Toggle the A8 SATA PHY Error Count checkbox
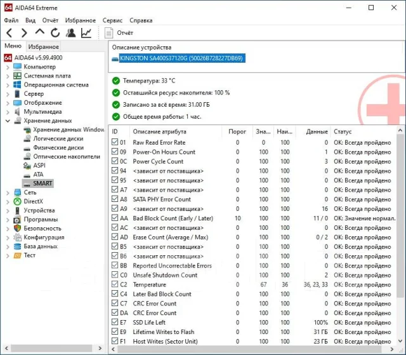406x355 pixels. click(x=115, y=199)
